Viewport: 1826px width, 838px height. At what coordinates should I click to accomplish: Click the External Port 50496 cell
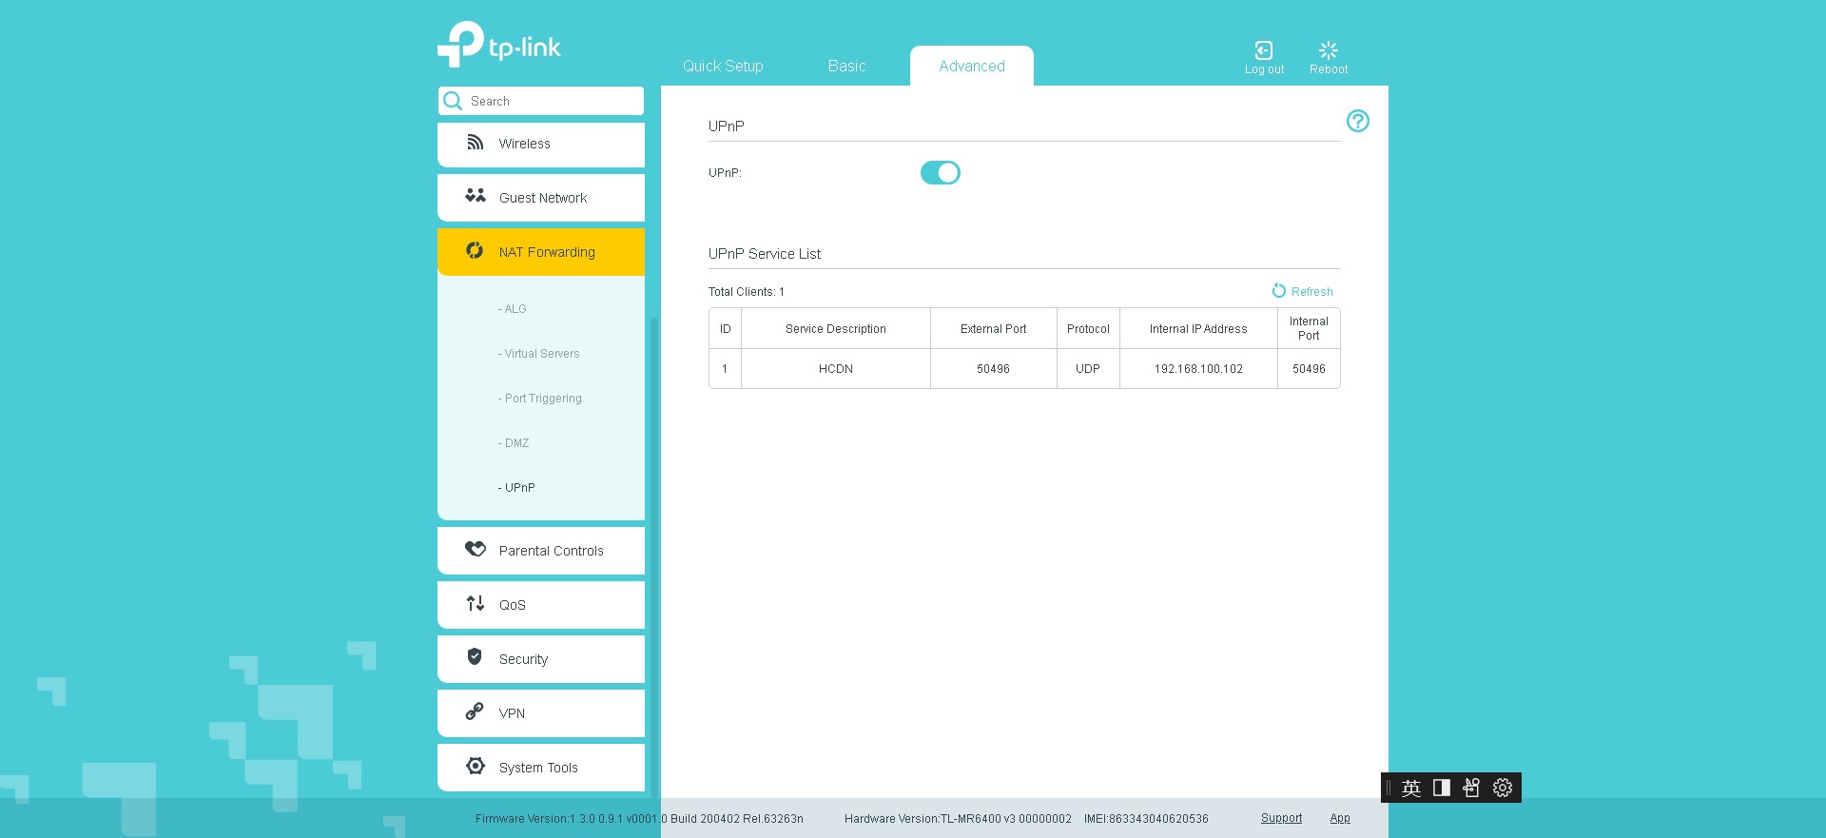993,369
